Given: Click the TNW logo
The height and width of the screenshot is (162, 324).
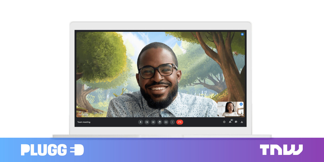Looking at the screenshot, I should click(x=281, y=150).
